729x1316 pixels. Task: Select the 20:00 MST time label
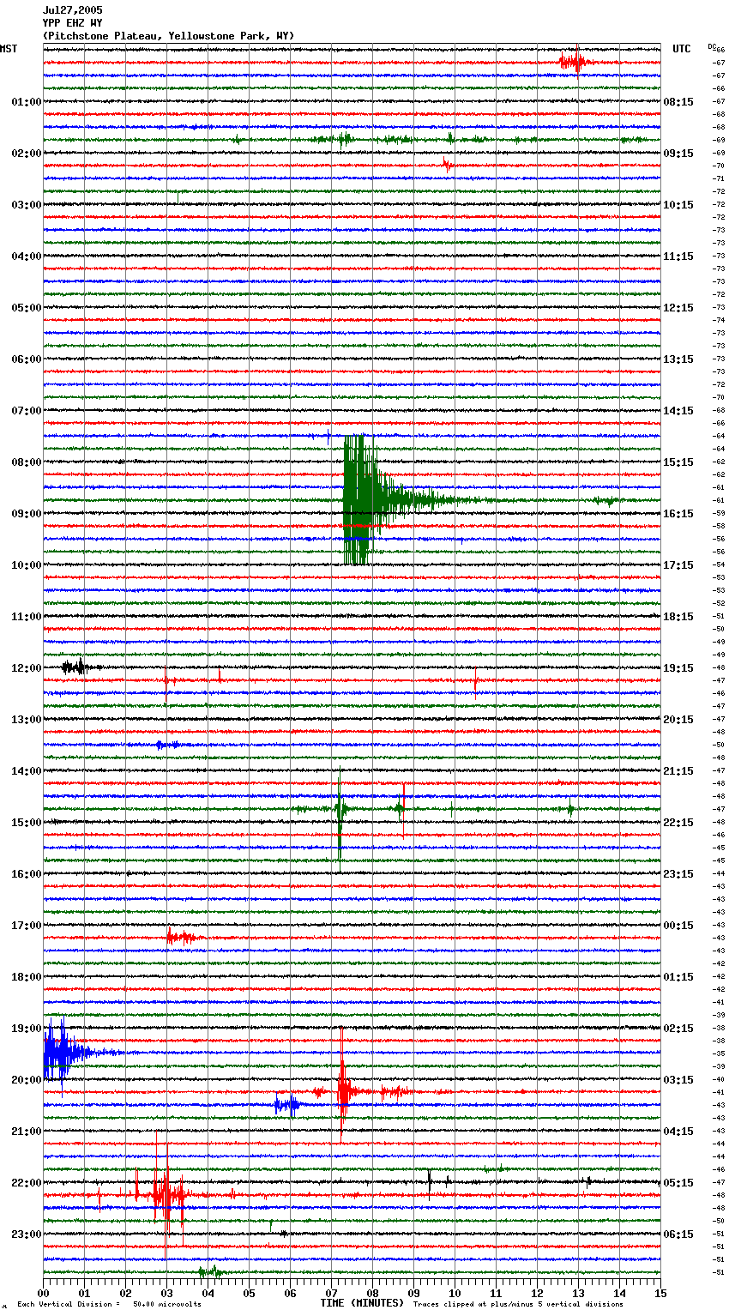pyautogui.click(x=27, y=1080)
